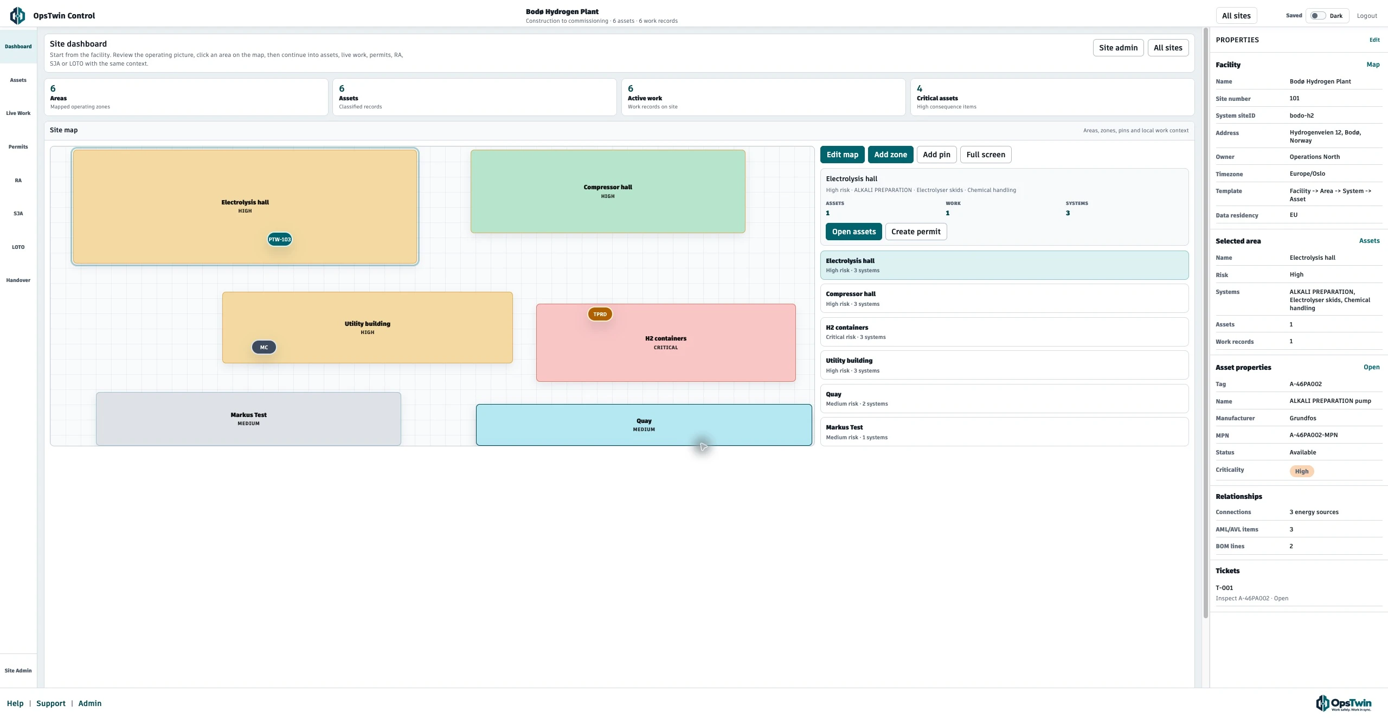Click the Admin footer link
Screen dimensions: 1388x718
[x=90, y=703]
